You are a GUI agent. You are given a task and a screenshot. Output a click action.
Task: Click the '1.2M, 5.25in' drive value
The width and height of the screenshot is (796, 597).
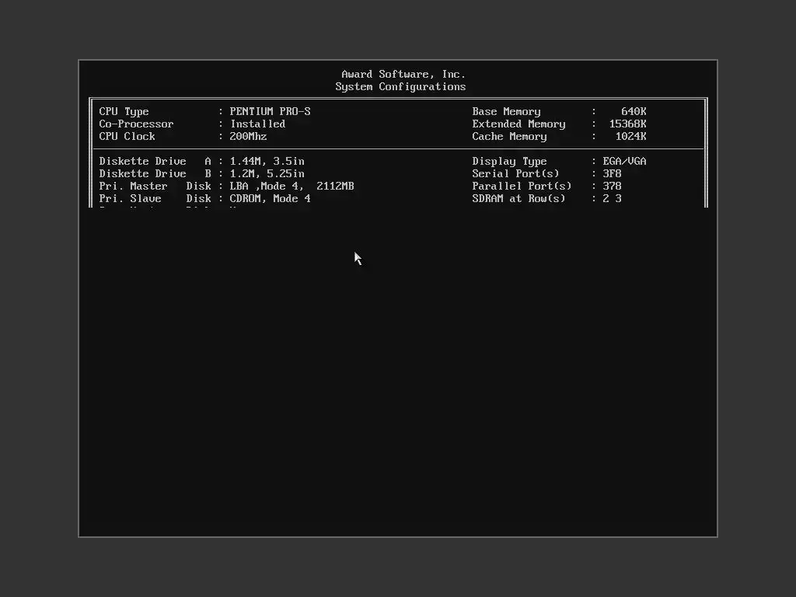coord(267,173)
